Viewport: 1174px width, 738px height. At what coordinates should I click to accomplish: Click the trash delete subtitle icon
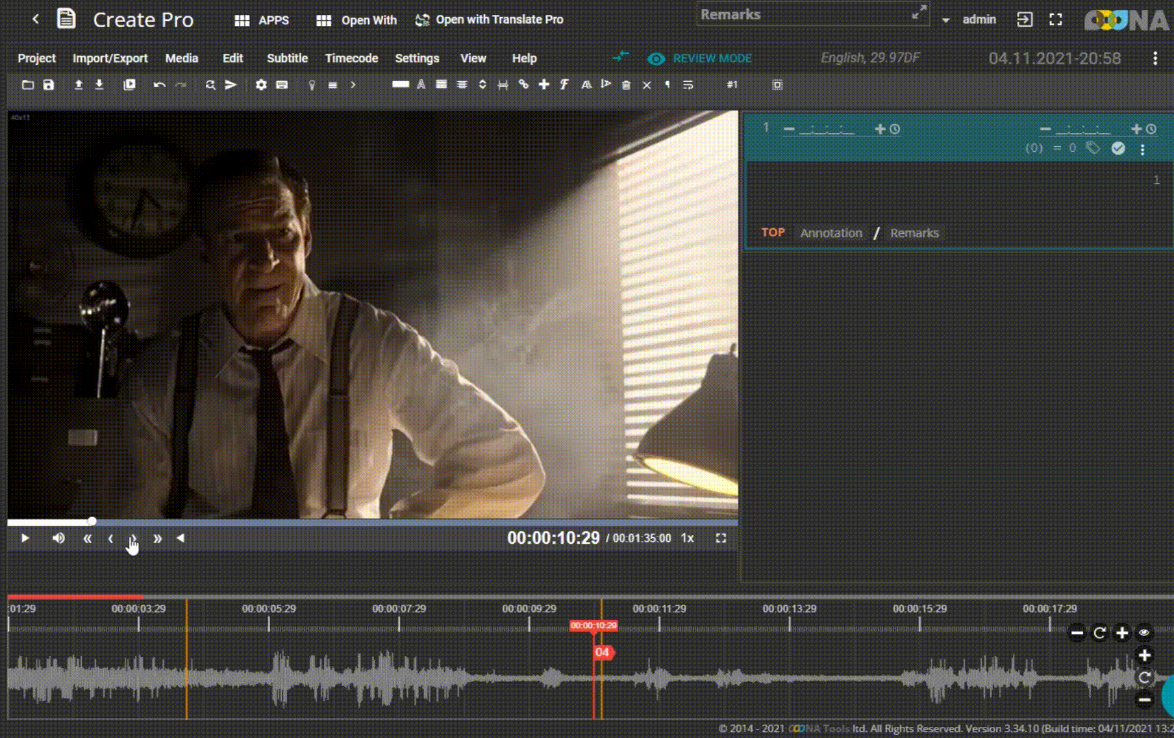[626, 85]
